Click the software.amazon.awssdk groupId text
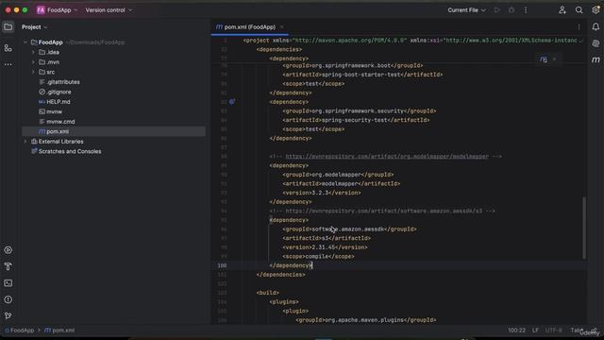The width and height of the screenshot is (604, 340). [x=348, y=229]
